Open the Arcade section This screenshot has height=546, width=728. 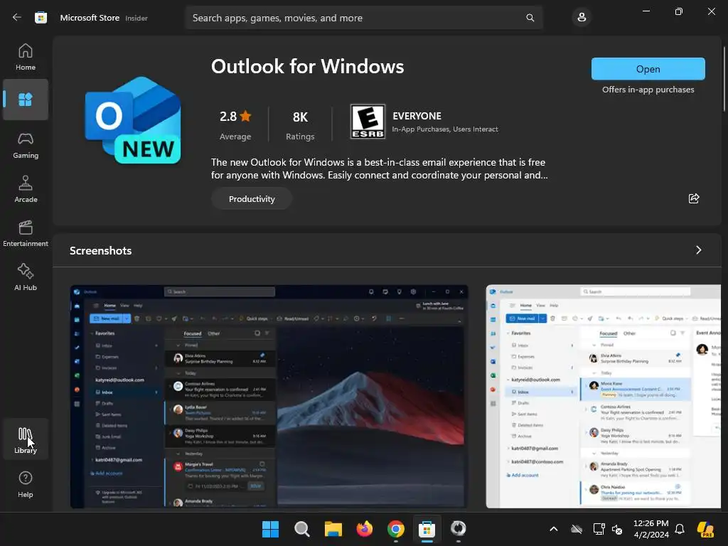pos(26,189)
